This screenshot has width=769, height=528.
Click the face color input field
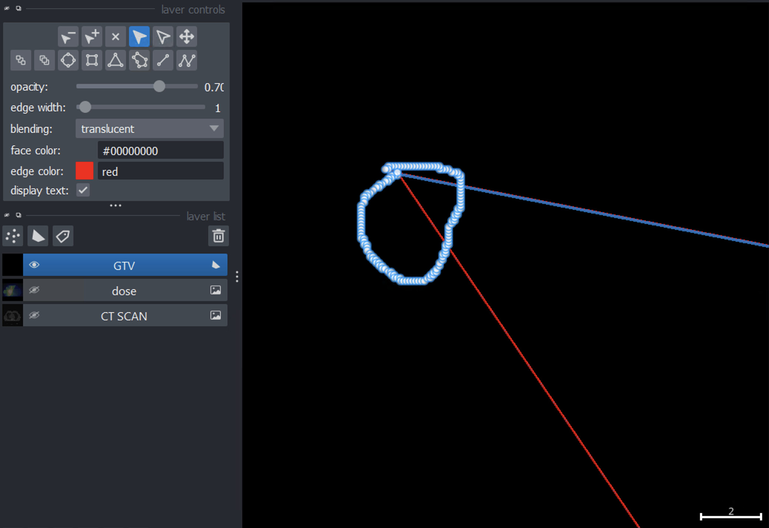[x=160, y=151]
